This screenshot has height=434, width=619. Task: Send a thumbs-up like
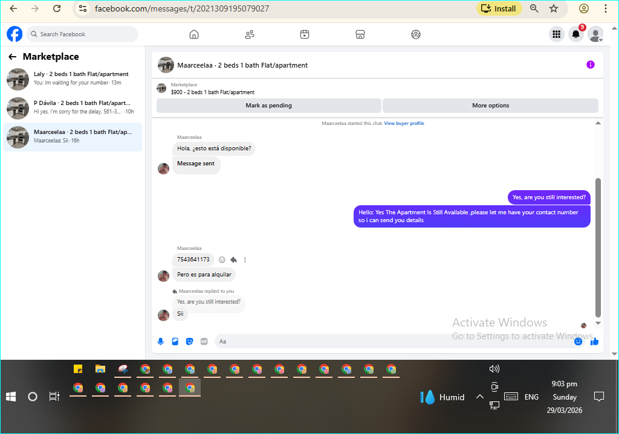tap(595, 342)
